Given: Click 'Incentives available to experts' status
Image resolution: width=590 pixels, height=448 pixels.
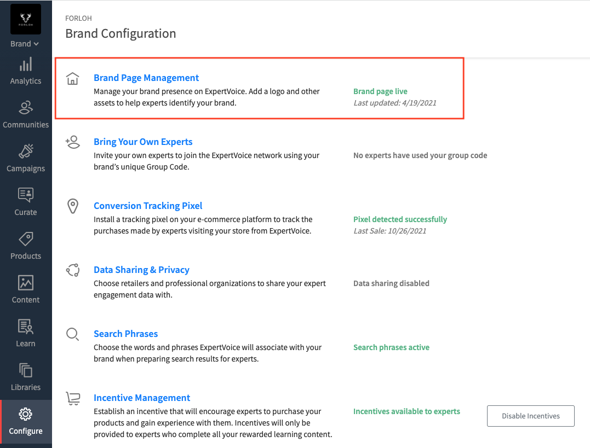Looking at the screenshot, I should pos(406,411).
